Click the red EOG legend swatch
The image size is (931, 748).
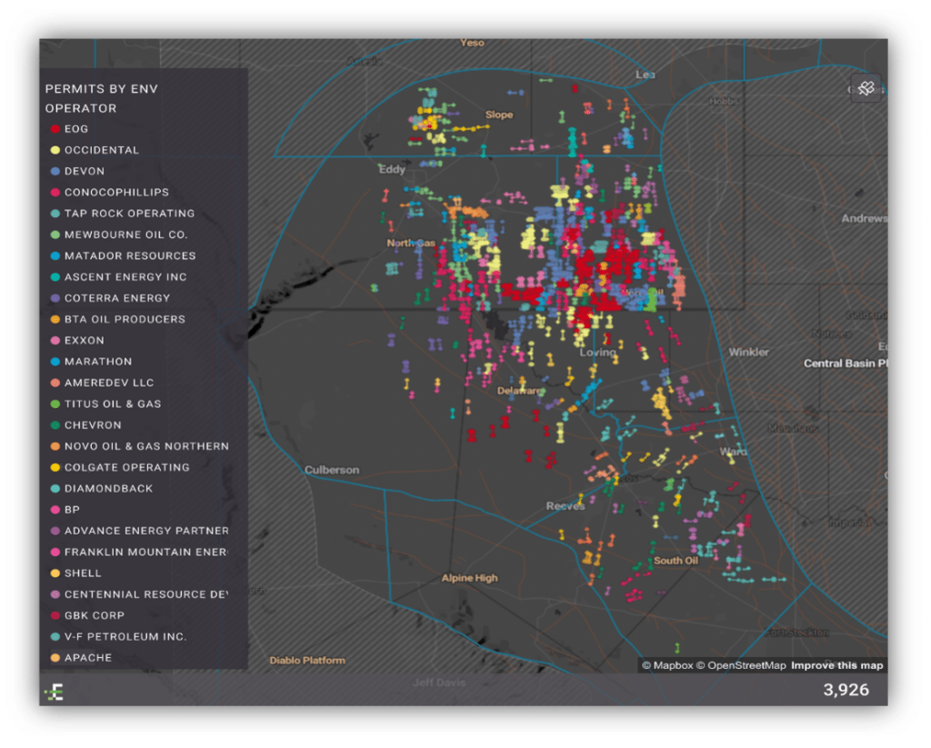(55, 129)
